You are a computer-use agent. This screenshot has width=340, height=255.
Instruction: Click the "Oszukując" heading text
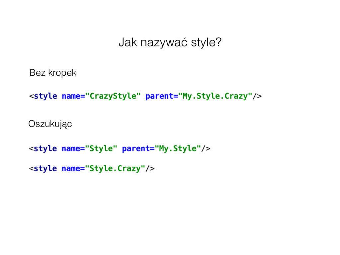coord(50,124)
